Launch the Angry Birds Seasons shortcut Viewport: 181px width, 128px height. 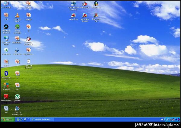pos(85,17)
